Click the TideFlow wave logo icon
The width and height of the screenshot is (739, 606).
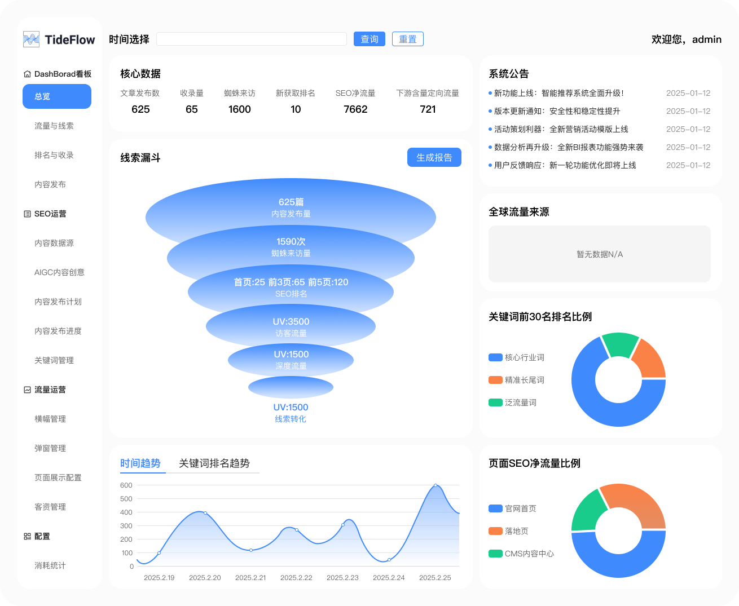(x=31, y=39)
